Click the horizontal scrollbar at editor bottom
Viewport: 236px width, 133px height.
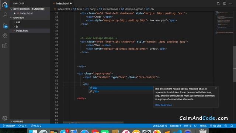pos(93,123)
